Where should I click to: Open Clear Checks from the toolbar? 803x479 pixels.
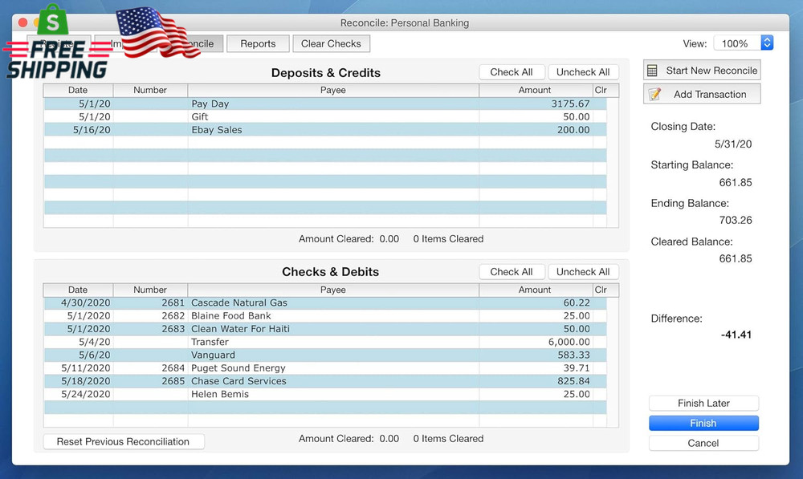331,43
